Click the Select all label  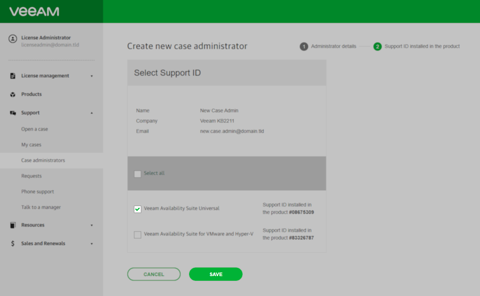pos(154,173)
